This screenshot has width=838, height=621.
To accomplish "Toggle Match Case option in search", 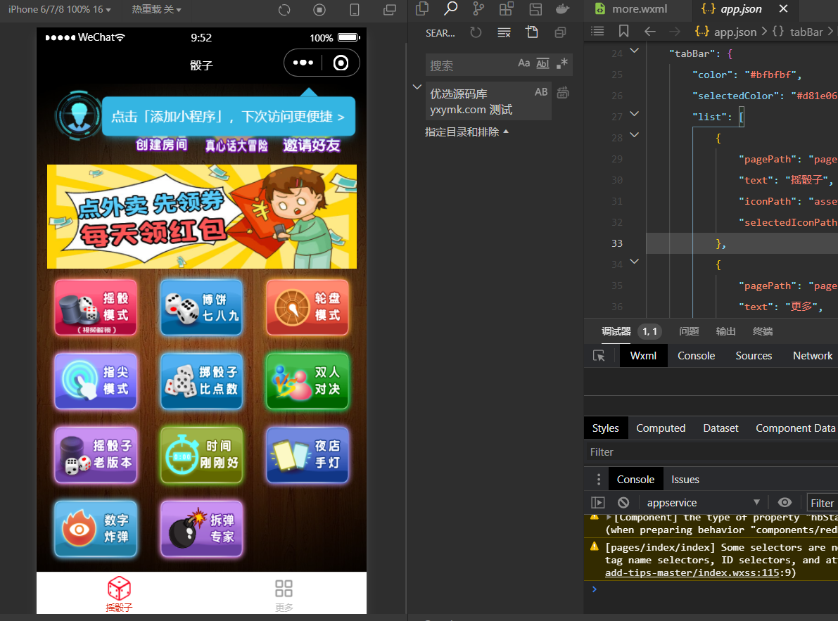I will point(523,63).
